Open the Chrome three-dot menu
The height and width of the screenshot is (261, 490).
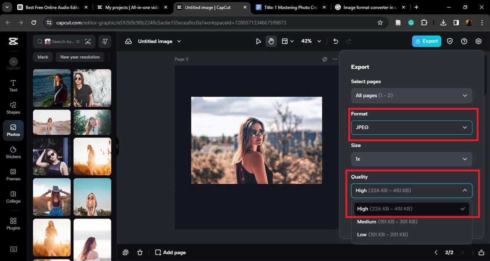(482, 23)
